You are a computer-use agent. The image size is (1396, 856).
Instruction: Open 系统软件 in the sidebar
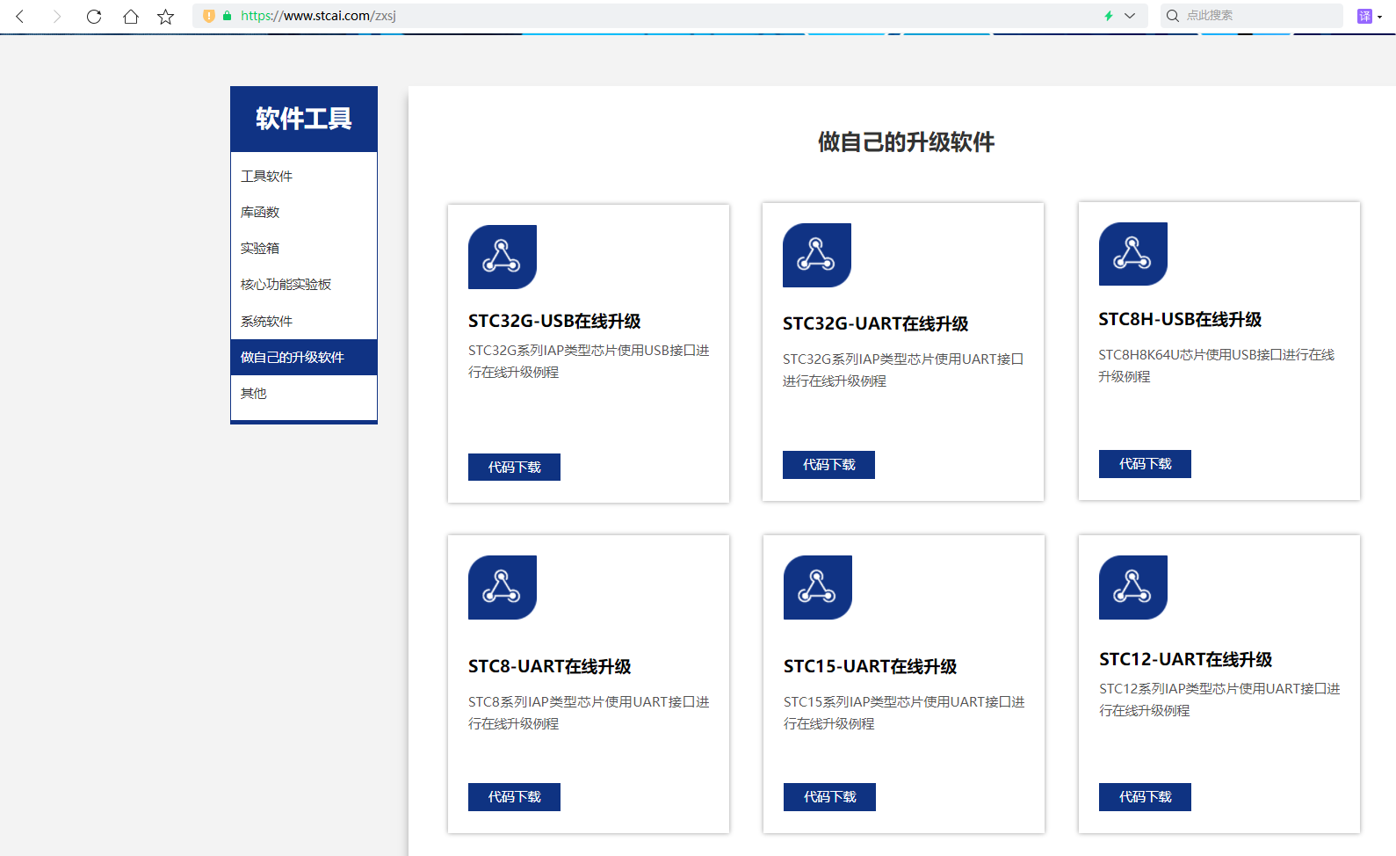point(304,321)
